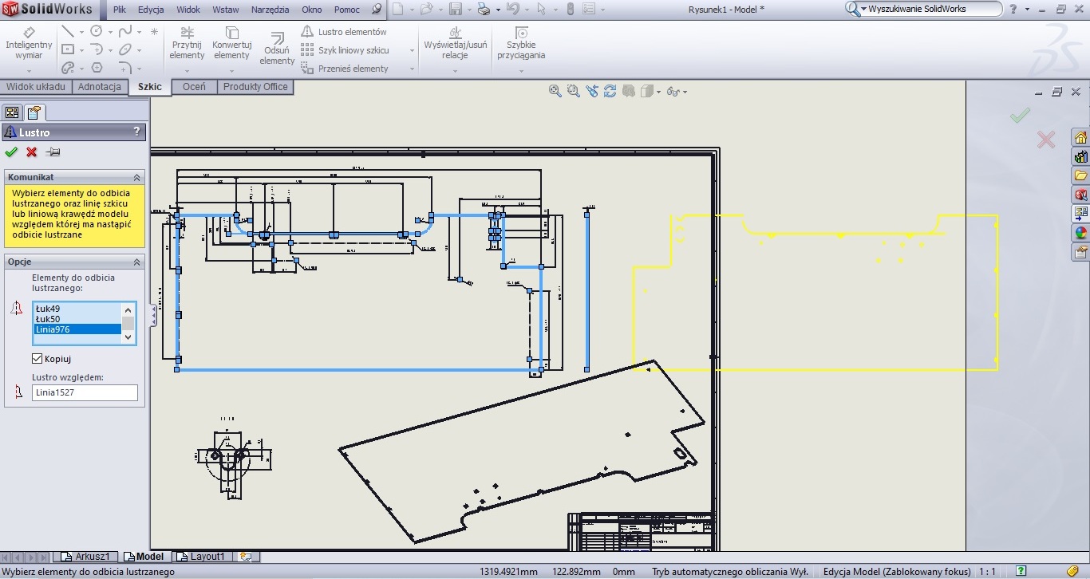Select the Inteligentny wymiar dimension tool
Image resolution: width=1090 pixels, height=579 pixels.
29,44
